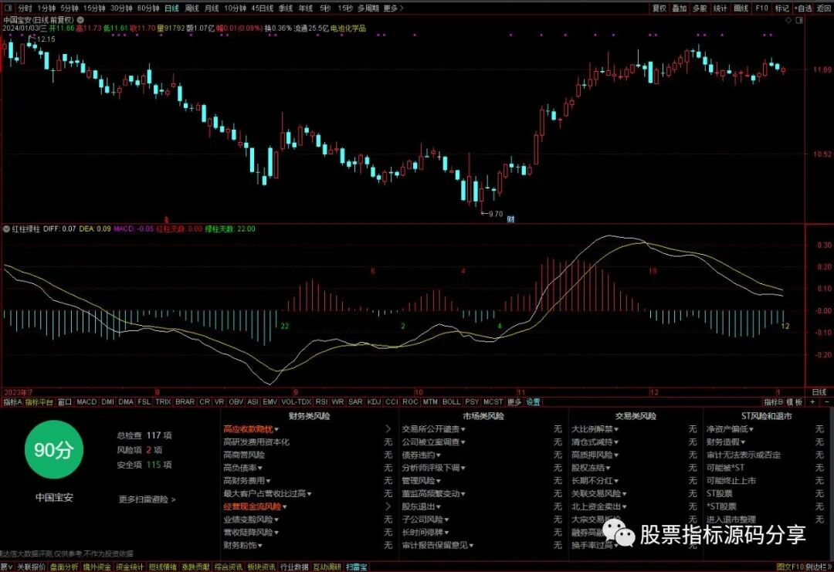834x572 pixels.
Task: Switch to 周线 weekly chart
Action: click(x=192, y=8)
